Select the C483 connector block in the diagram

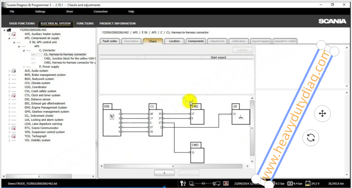pos(197,155)
